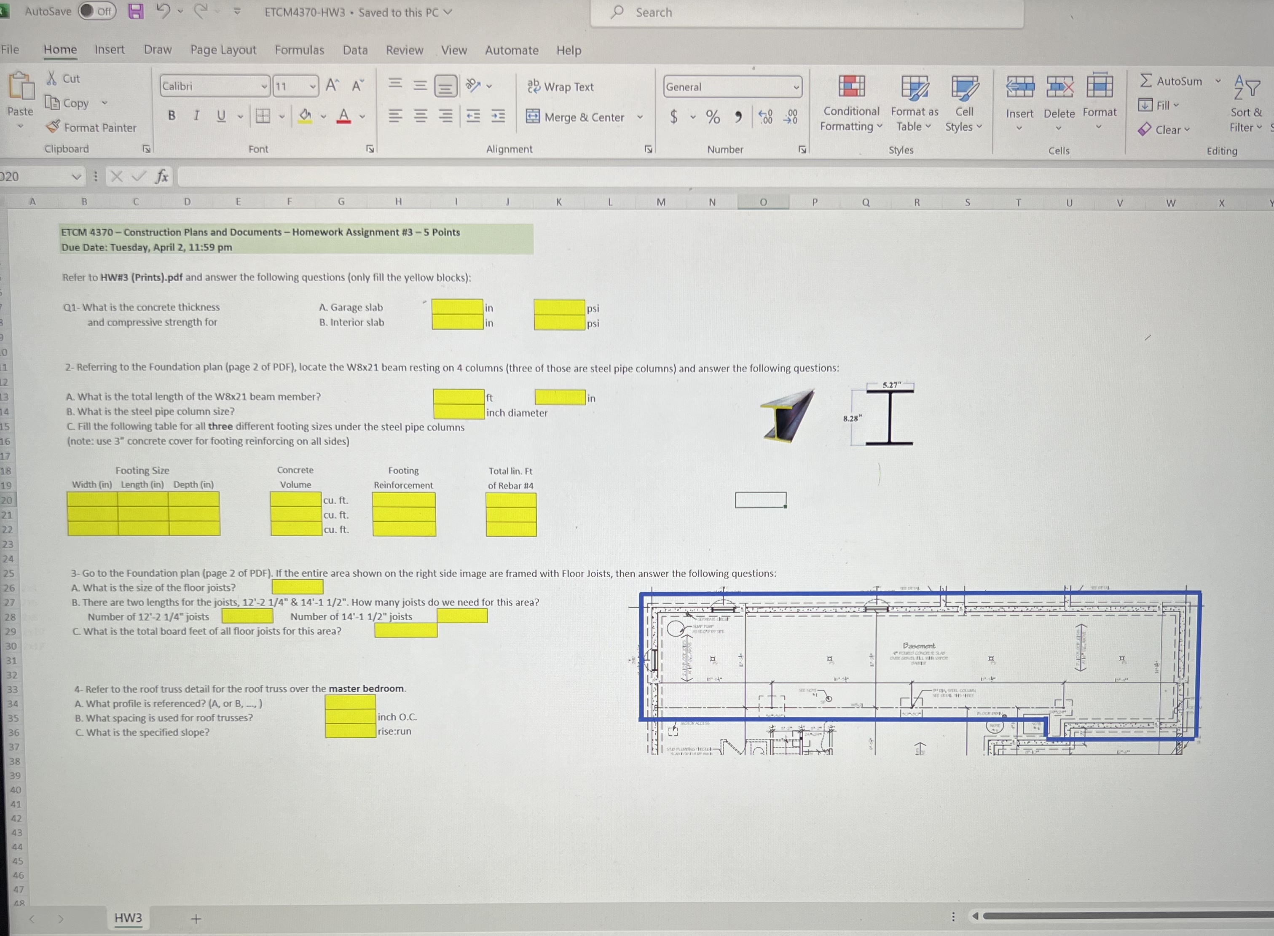Switch to the Formulas tab
This screenshot has width=1274, height=936.
[300, 50]
